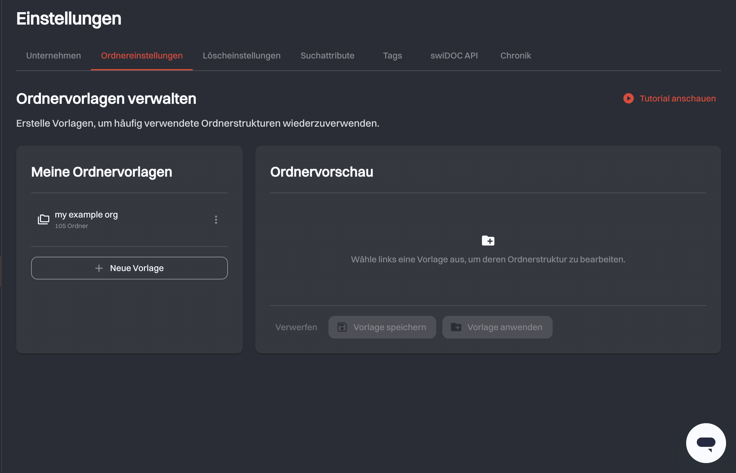Screen dimensions: 736x473
Task: Click the red play icon beside Tutorial
Action: pos(628,98)
